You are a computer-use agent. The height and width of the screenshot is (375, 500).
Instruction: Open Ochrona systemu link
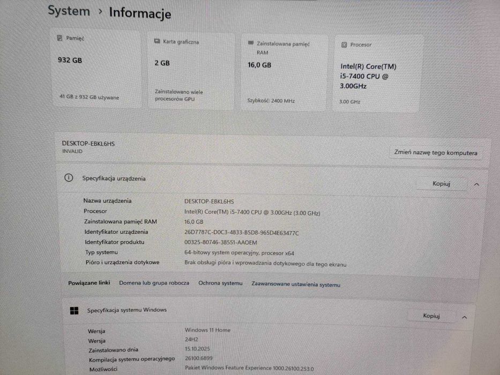[220, 283]
